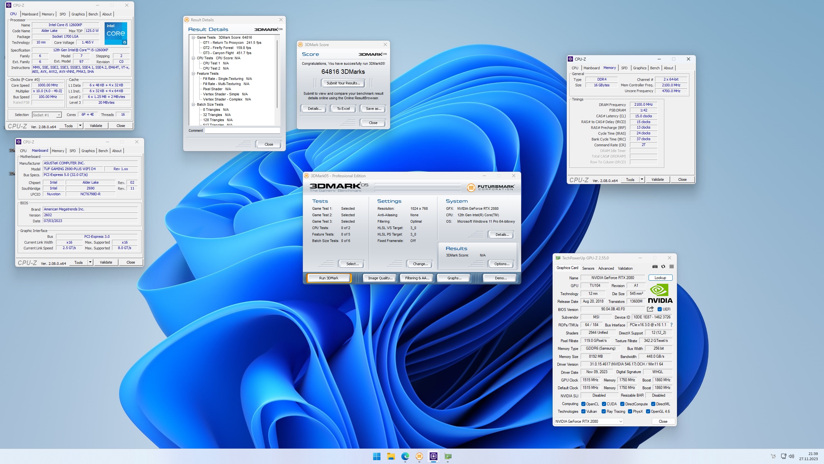This screenshot has height=464, width=824.
Task: Toggle the DirectML checkbox
Action: tap(653, 404)
